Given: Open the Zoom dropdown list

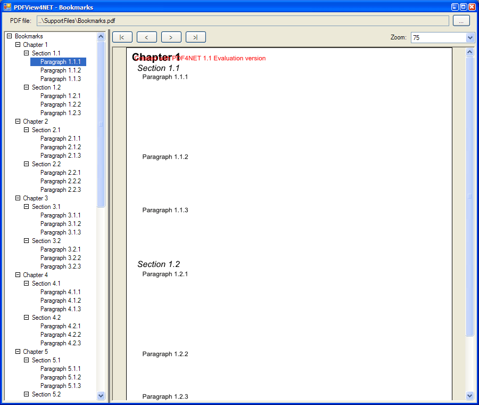Looking at the screenshot, I should pos(469,38).
